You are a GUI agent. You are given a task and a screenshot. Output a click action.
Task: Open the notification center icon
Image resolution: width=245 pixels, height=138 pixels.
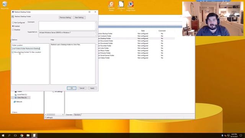click(241, 135)
